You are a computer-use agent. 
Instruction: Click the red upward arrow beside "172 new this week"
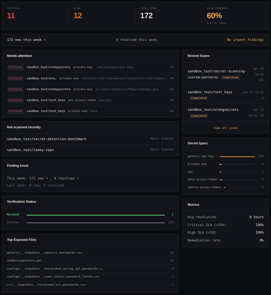(45, 39)
